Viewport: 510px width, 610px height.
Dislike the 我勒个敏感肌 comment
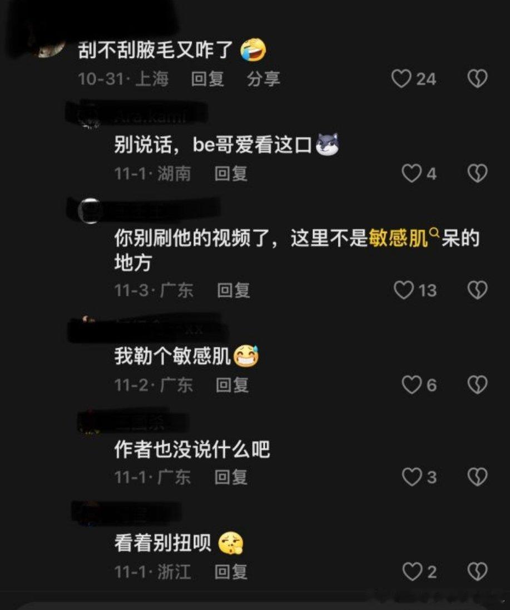477,385
